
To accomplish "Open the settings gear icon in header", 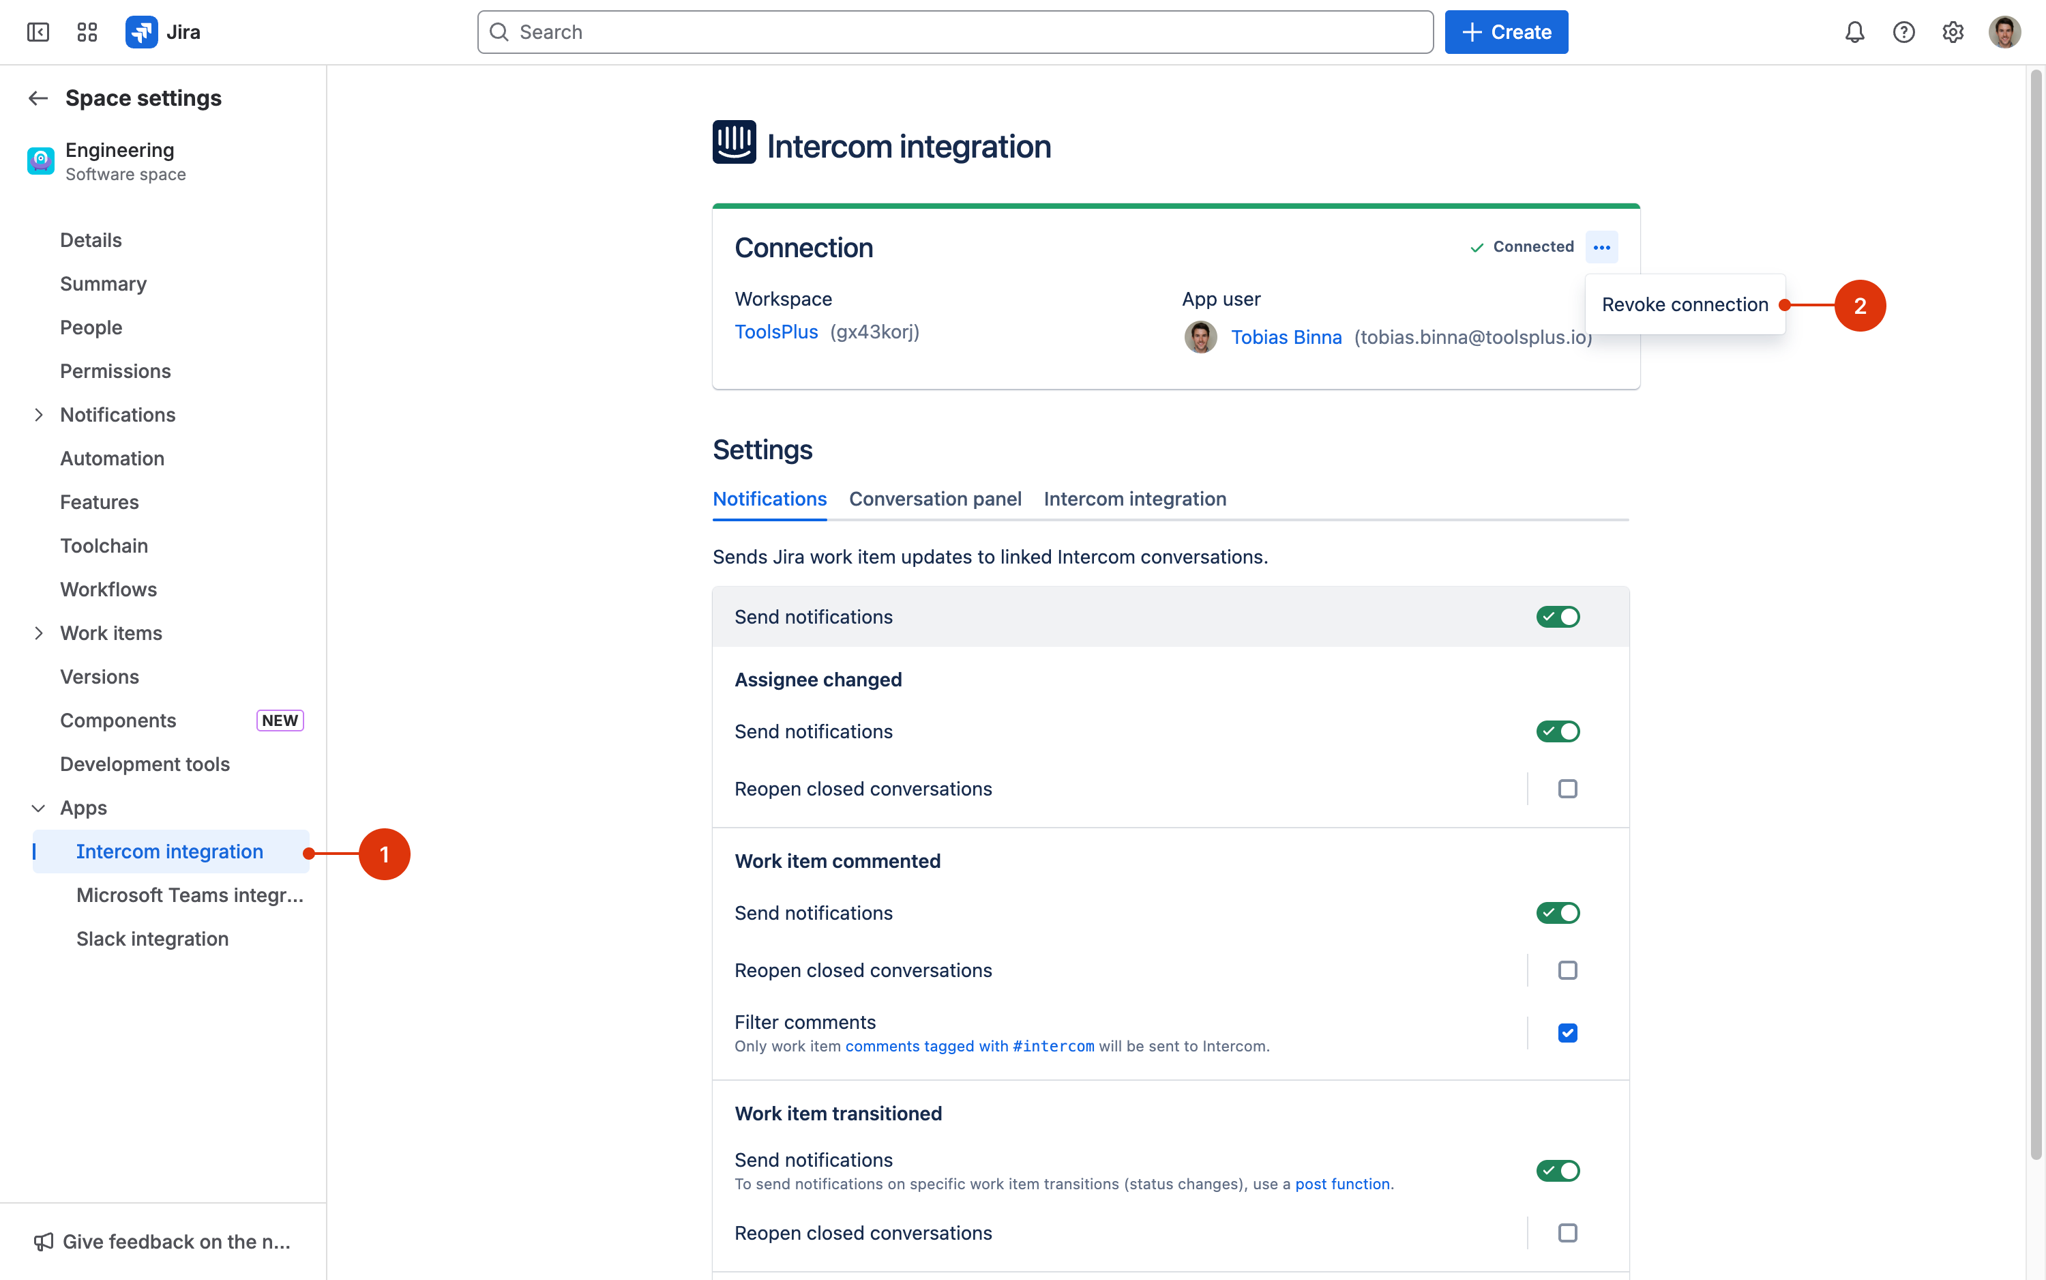I will point(1952,32).
